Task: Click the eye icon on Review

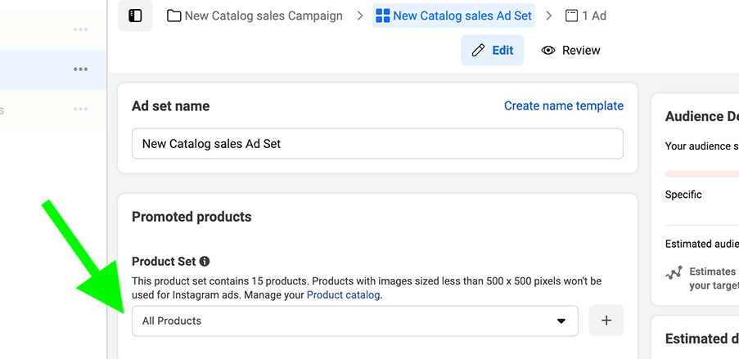Action: coord(548,51)
